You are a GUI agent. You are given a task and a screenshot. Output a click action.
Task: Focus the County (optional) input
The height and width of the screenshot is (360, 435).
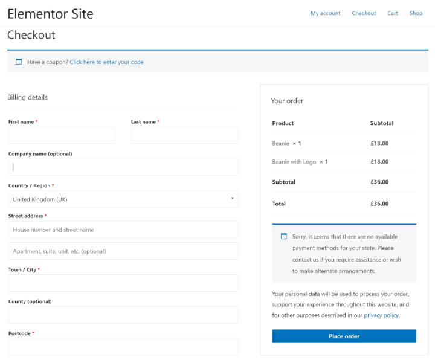point(123,315)
